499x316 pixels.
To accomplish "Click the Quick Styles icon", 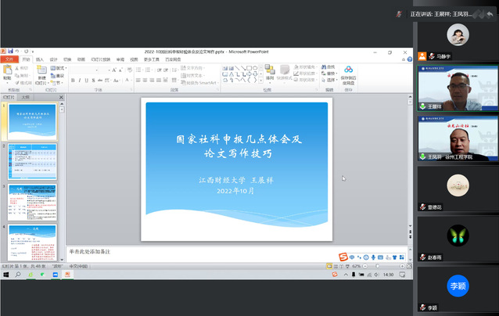I will pos(285,73).
